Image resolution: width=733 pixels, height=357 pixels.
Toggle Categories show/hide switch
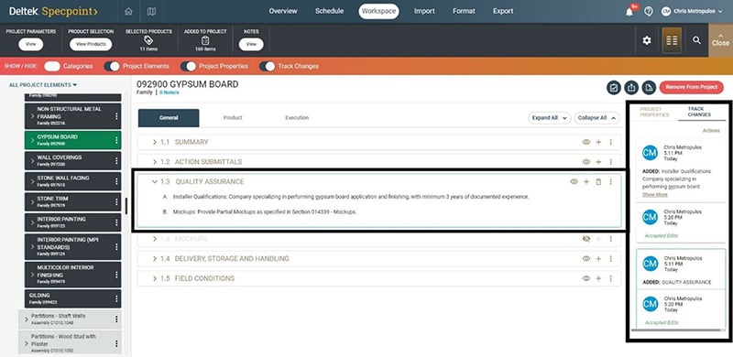52,66
